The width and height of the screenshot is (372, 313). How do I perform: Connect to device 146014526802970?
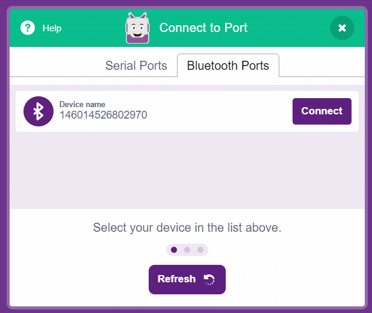321,111
